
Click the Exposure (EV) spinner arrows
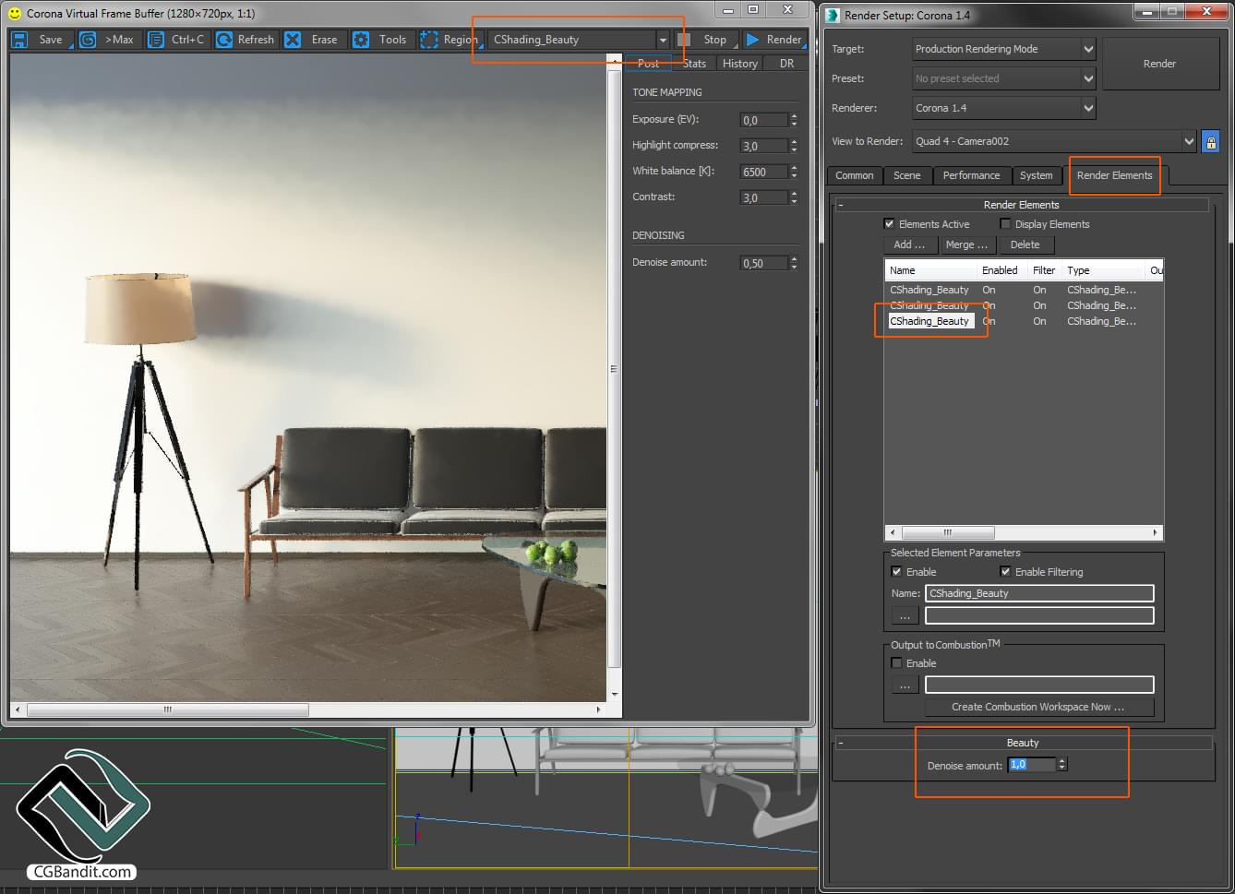point(794,120)
